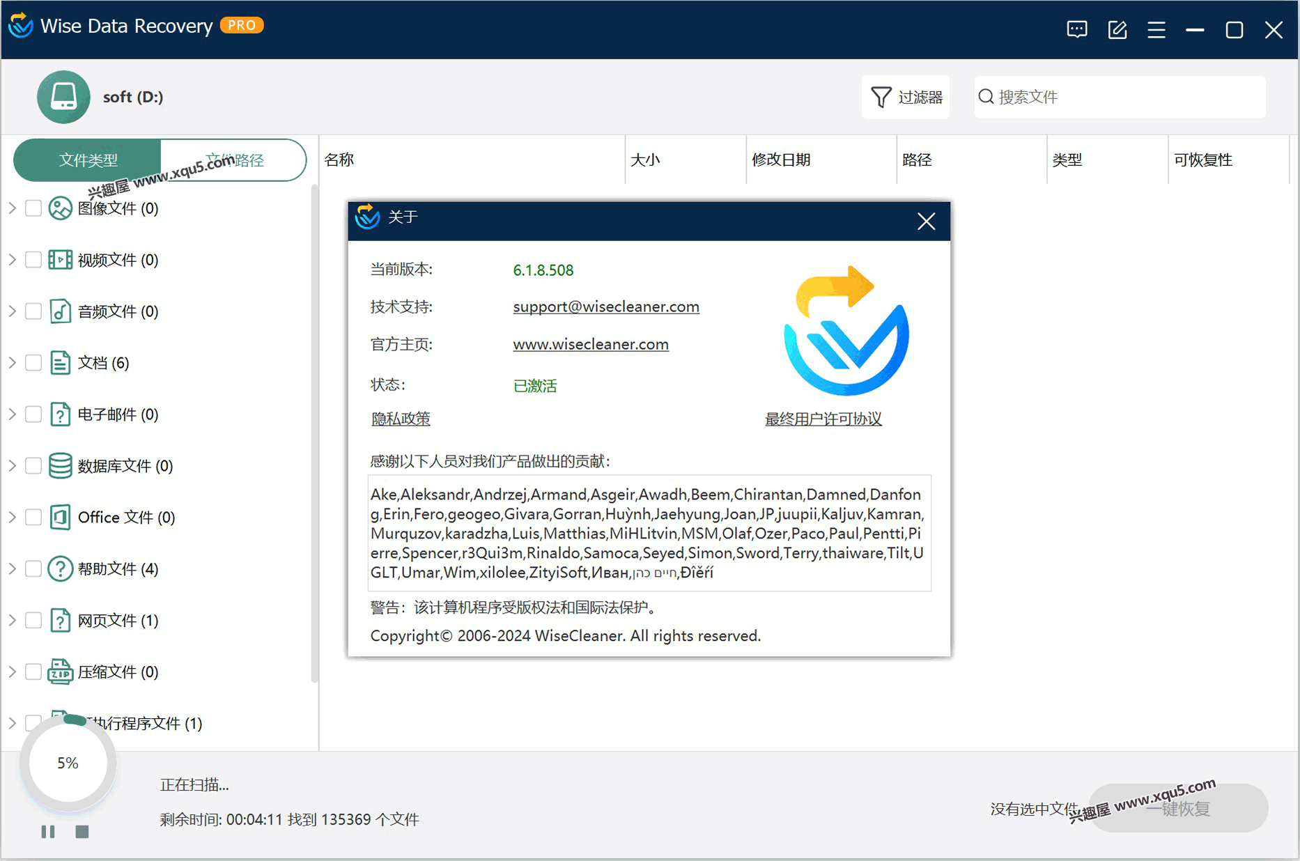Expand the 音频文件 tree node
Screen dimensions: 1300x861
[x=12, y=311]
